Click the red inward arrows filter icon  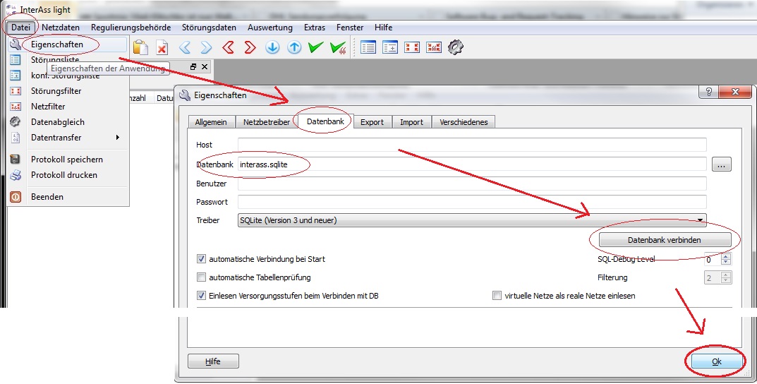[x=412, y=47]
